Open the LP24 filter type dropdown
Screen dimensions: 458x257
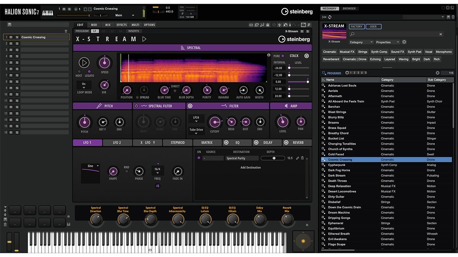tap(196, 118)
